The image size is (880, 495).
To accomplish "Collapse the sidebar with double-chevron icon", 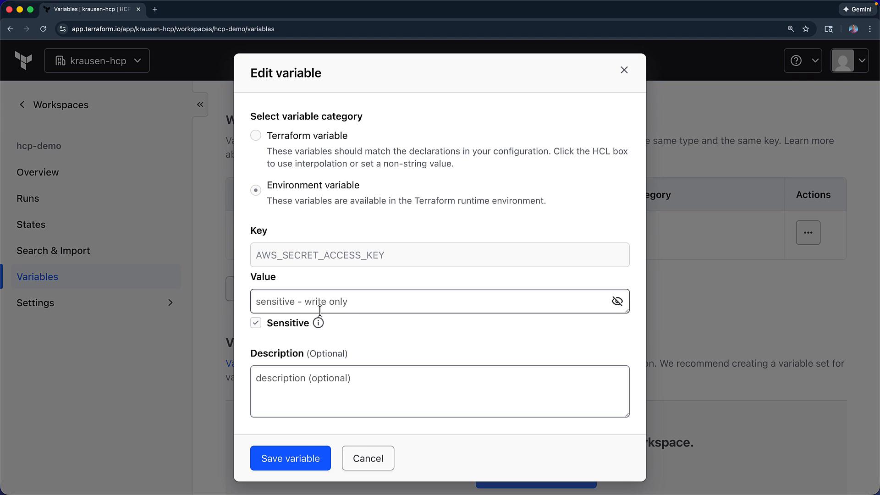I will (x=200, y=104).
